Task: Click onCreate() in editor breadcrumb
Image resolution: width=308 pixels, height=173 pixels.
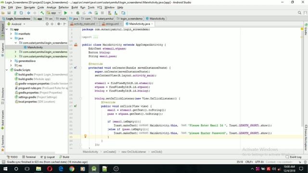Action: pos(110,152)
